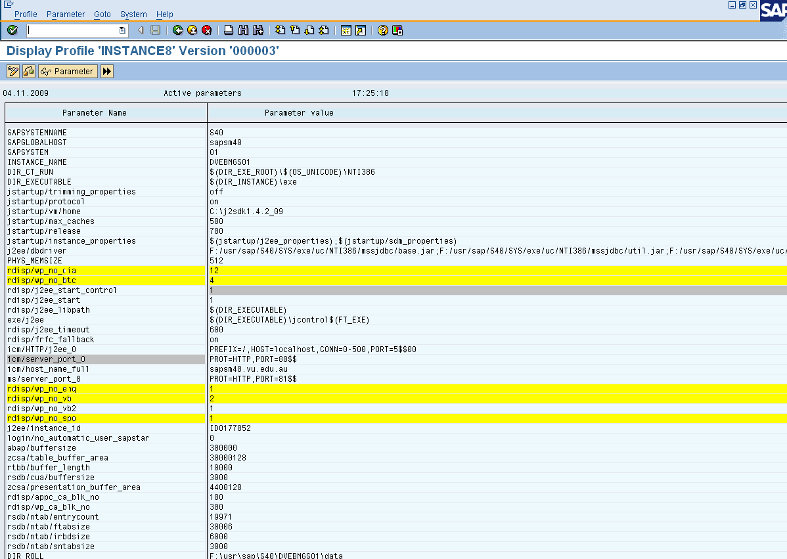Click the Print icon
Image resolution: width=787 pixels, height=559 pixels.
tap(229, 30)
